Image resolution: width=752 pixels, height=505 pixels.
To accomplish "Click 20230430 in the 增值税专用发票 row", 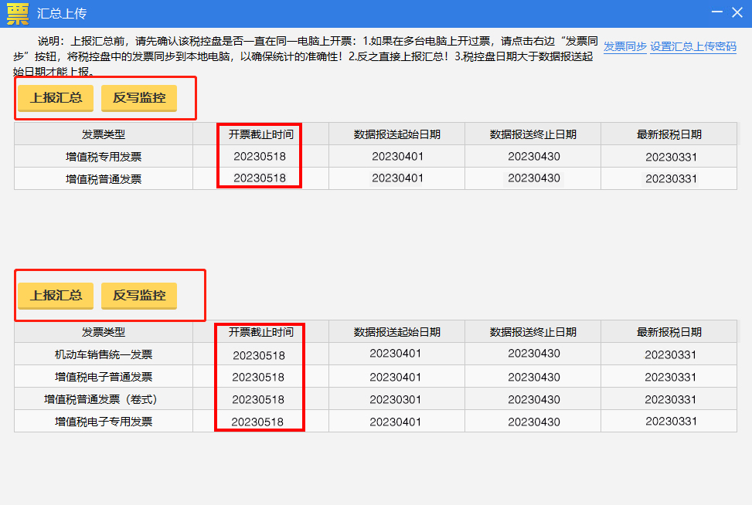I will tap(534, 157).
